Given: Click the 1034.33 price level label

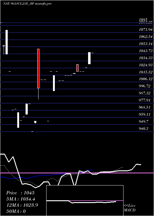Looking at the screenshot, I should (x=146, y=58).
